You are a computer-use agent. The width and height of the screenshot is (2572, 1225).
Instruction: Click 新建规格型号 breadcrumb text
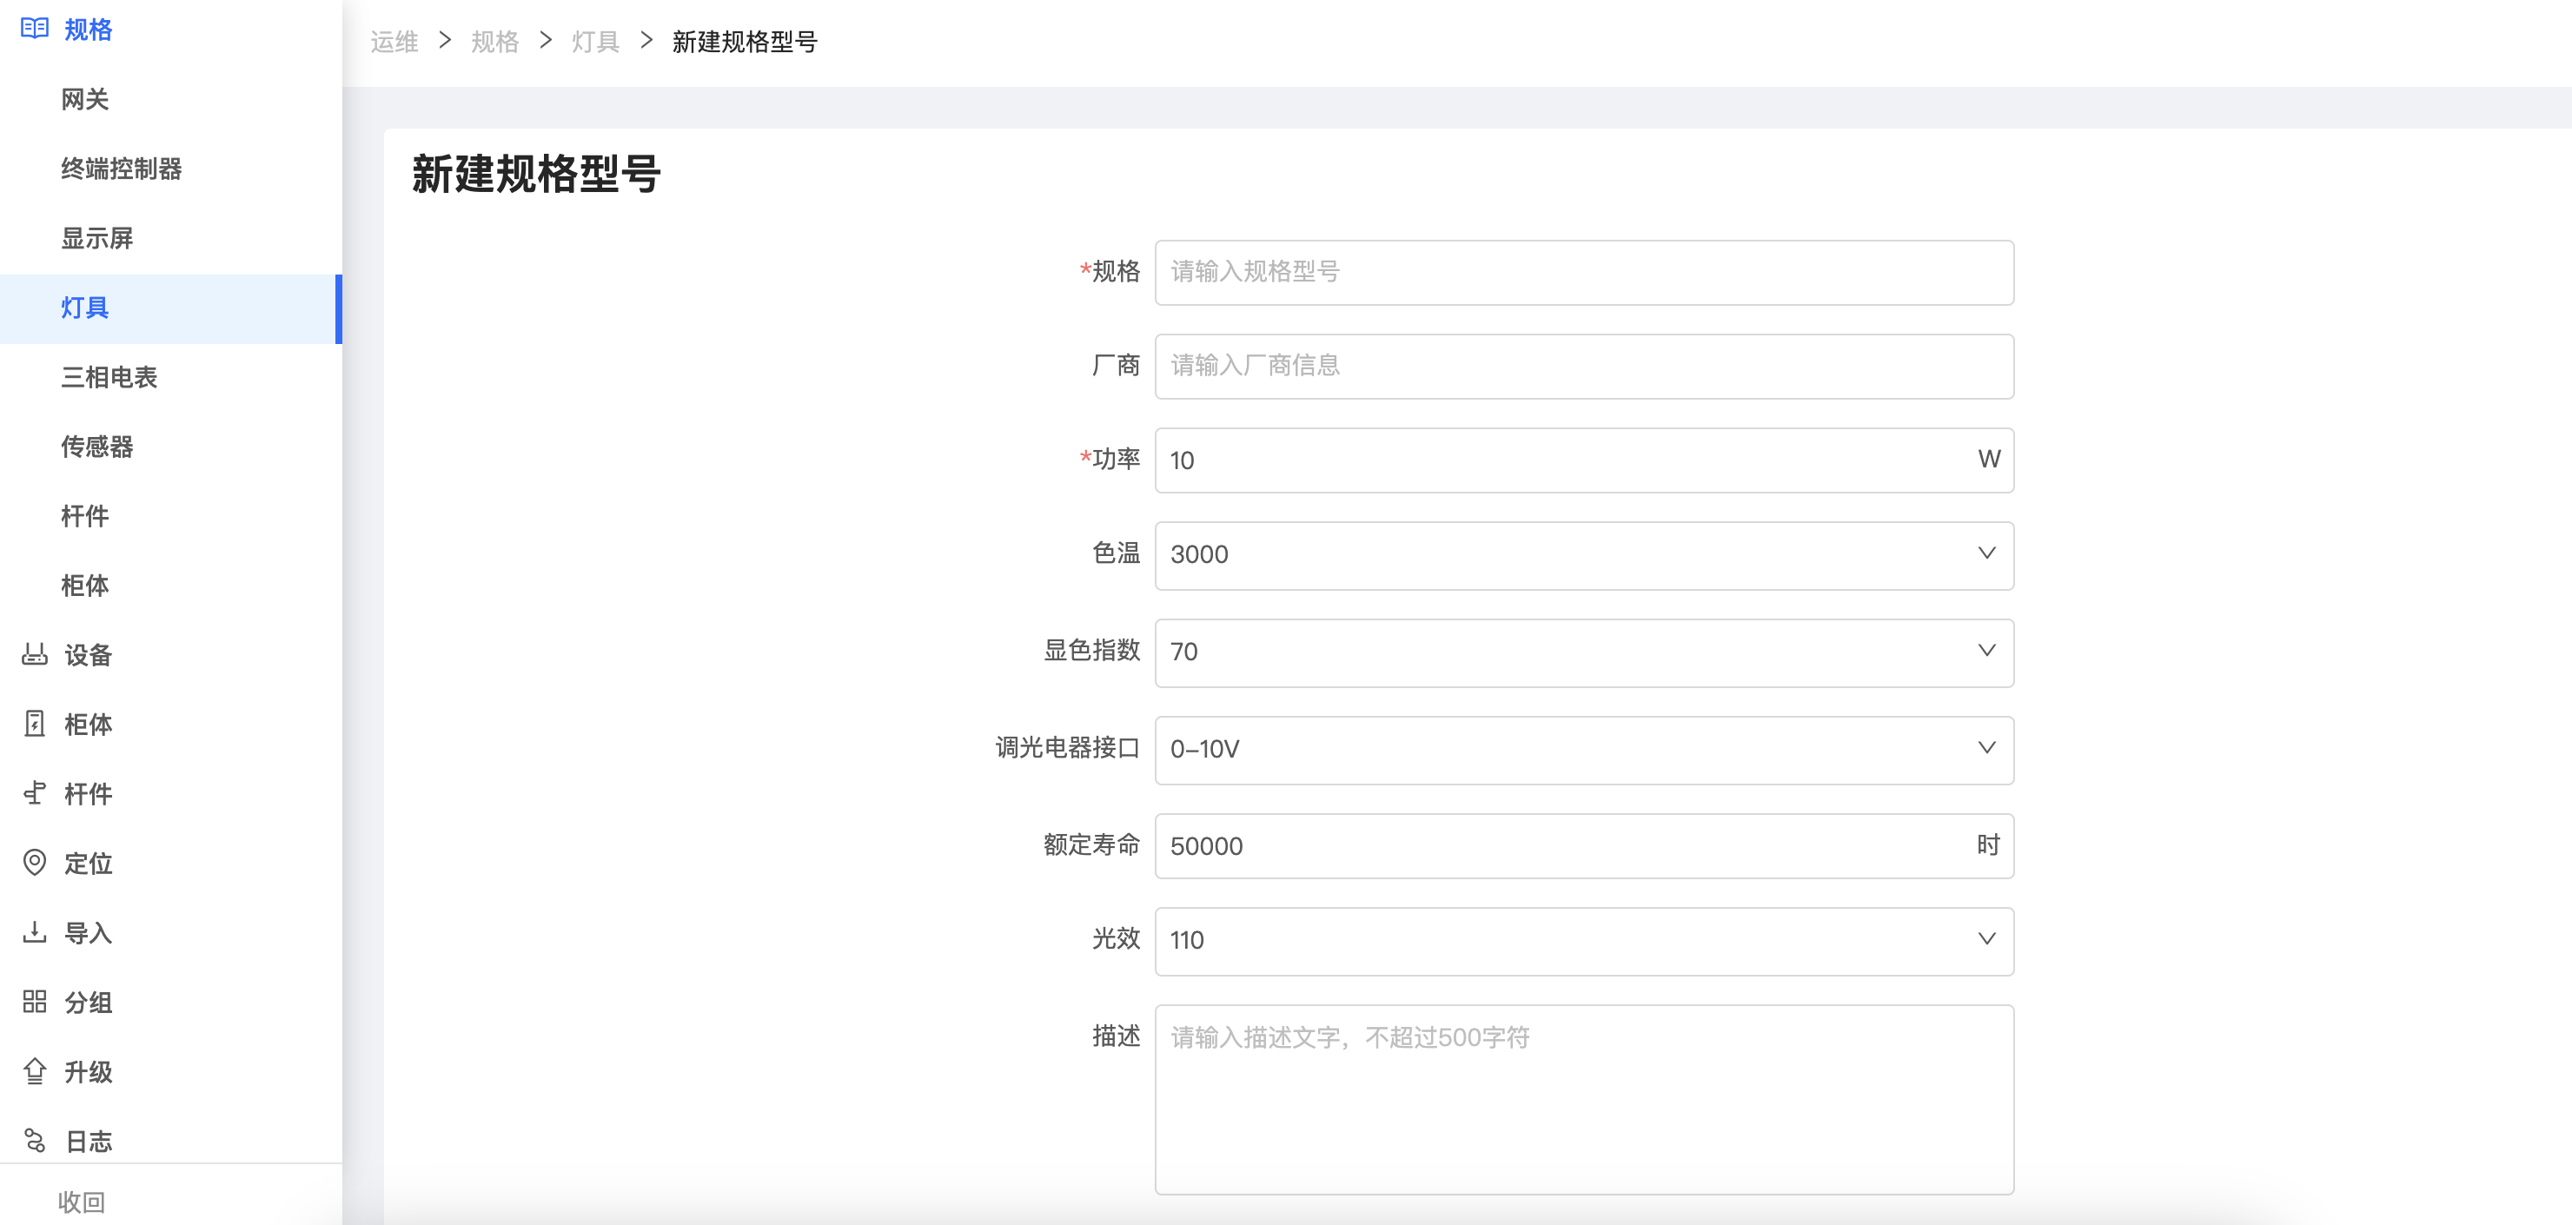click(x=745, y=41)
